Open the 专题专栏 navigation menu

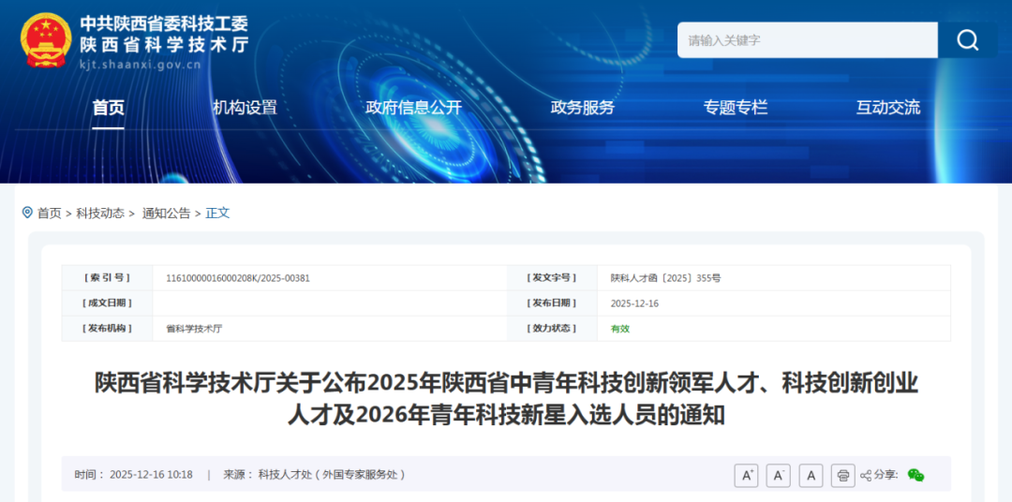click(x=736, y=108)
